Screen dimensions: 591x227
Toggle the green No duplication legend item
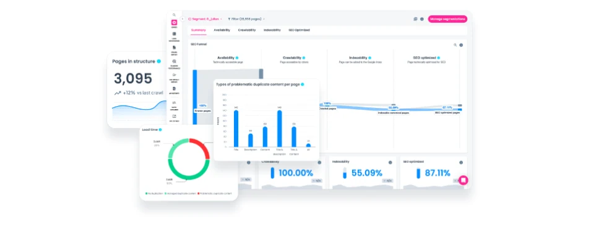pos(153,193)
